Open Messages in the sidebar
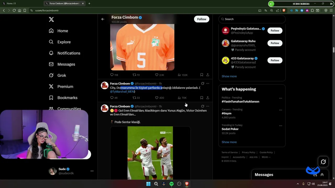 [62, 64]
